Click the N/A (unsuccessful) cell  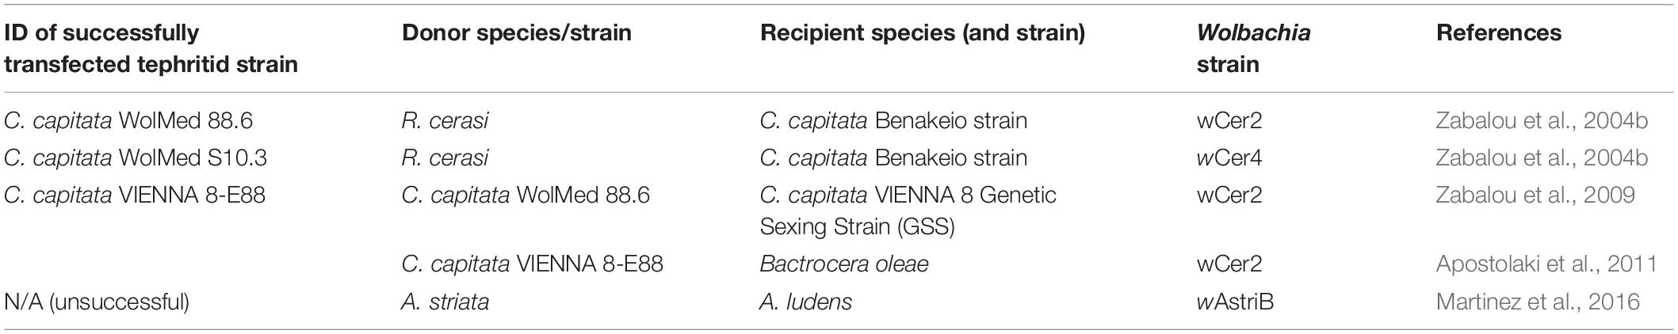coord(97,302)
